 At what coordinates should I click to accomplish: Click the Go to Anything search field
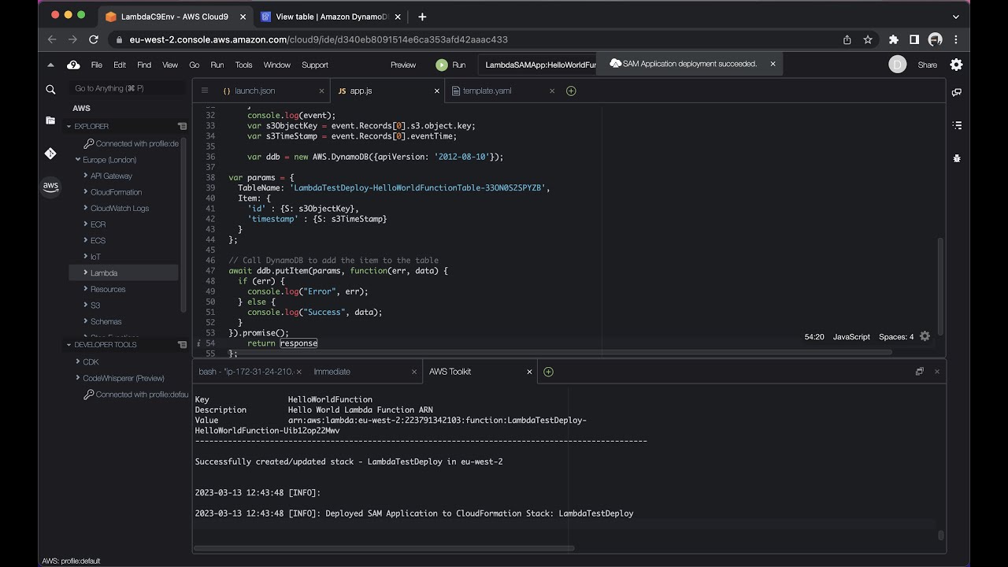(x=126, y=88)
